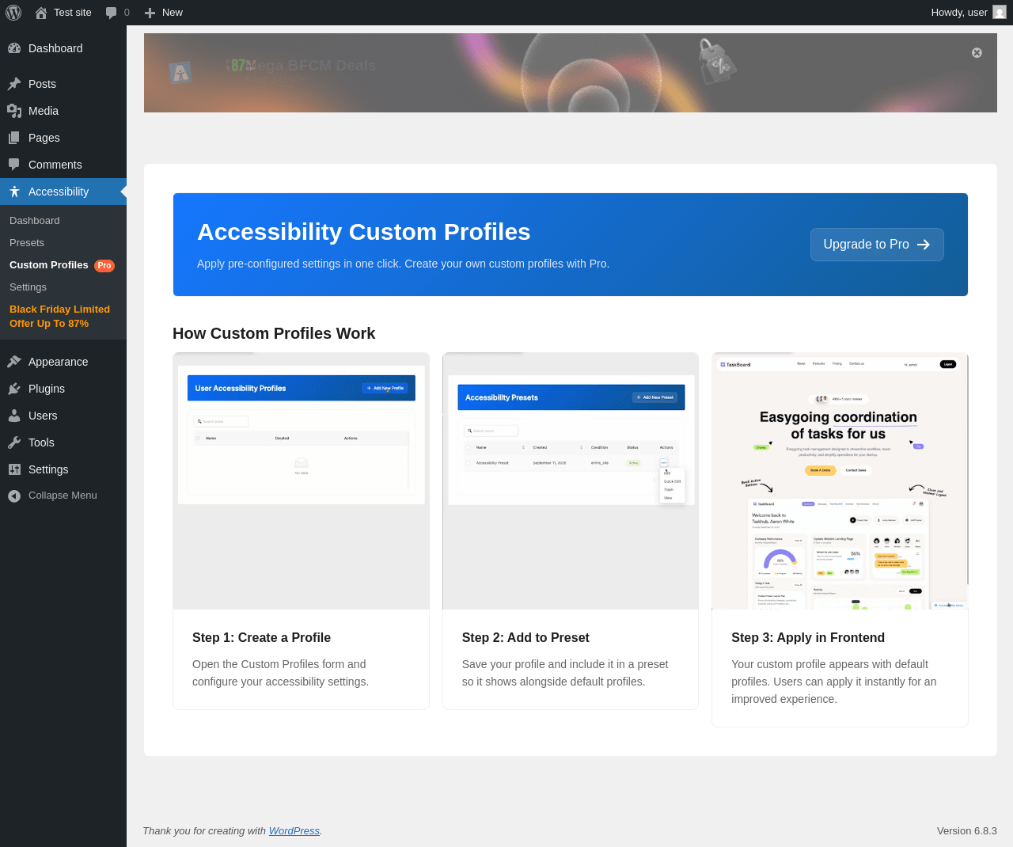Dismiss the BFCM deals banner
Image resolution: width=1013 pixels, height=847 pixels.
[x=977, y=53]
